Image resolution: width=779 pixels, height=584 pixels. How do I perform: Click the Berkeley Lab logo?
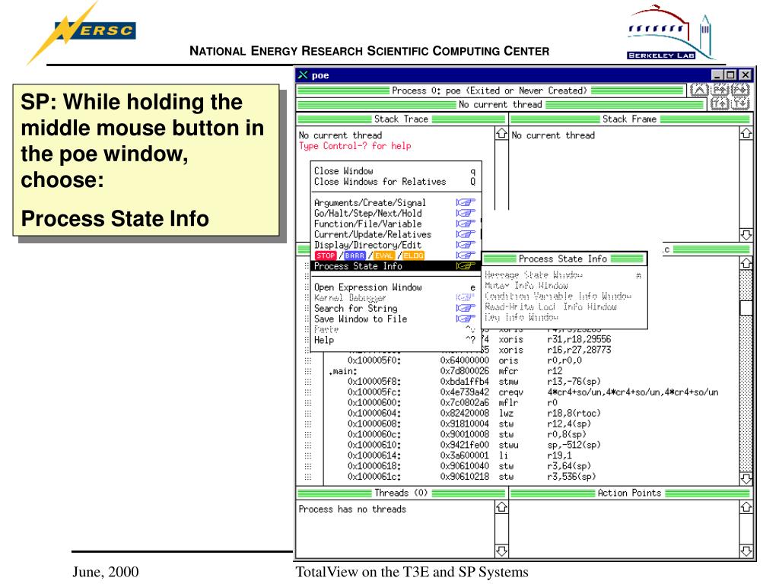click(x=669, y=33)
